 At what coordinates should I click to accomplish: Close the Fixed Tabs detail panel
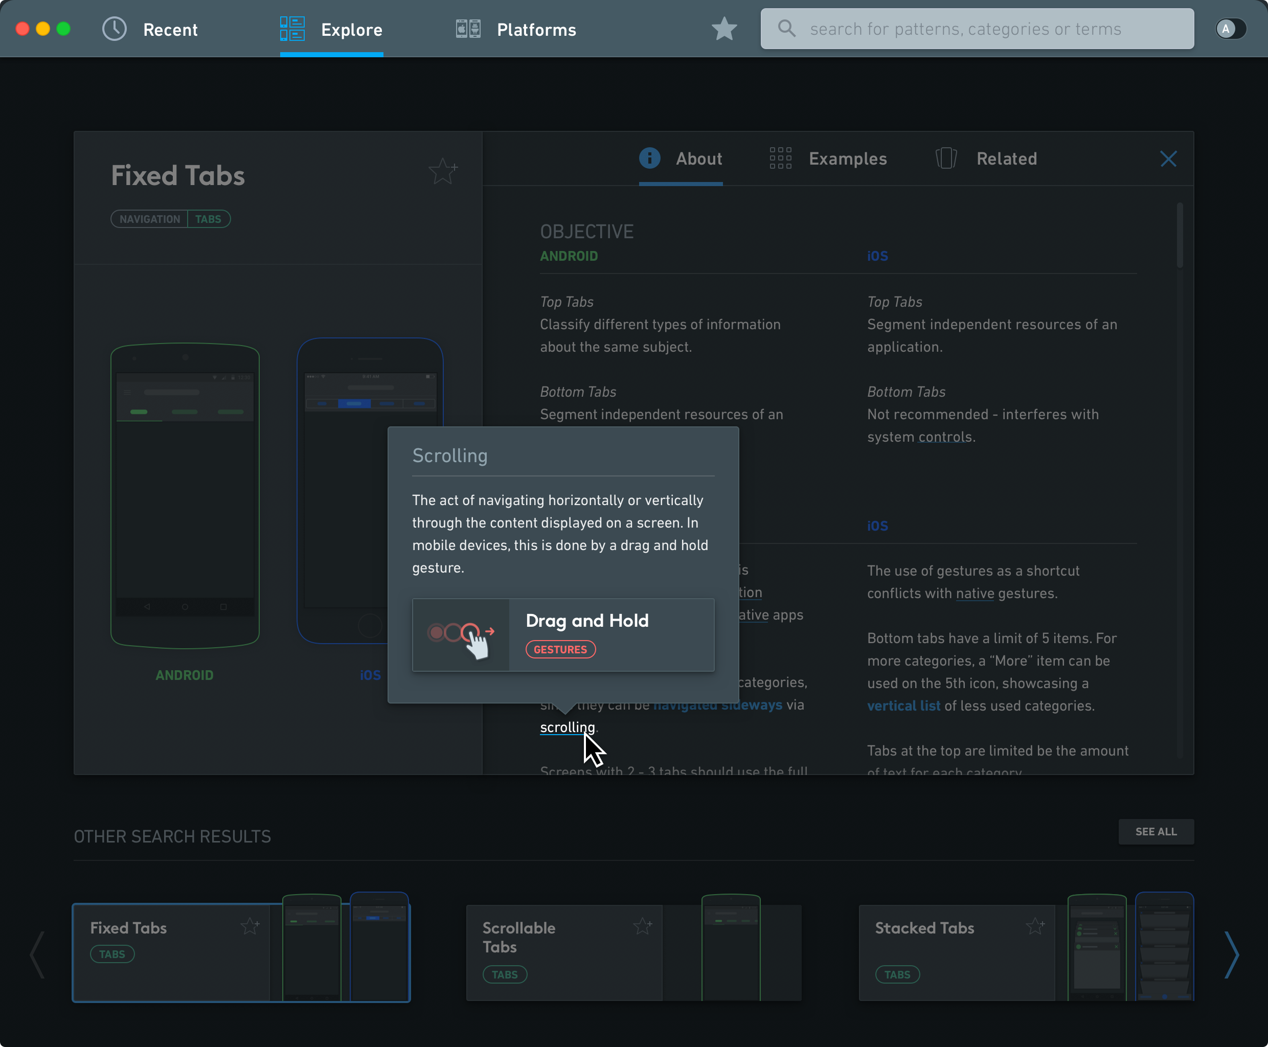click(x=1168, y=158)
